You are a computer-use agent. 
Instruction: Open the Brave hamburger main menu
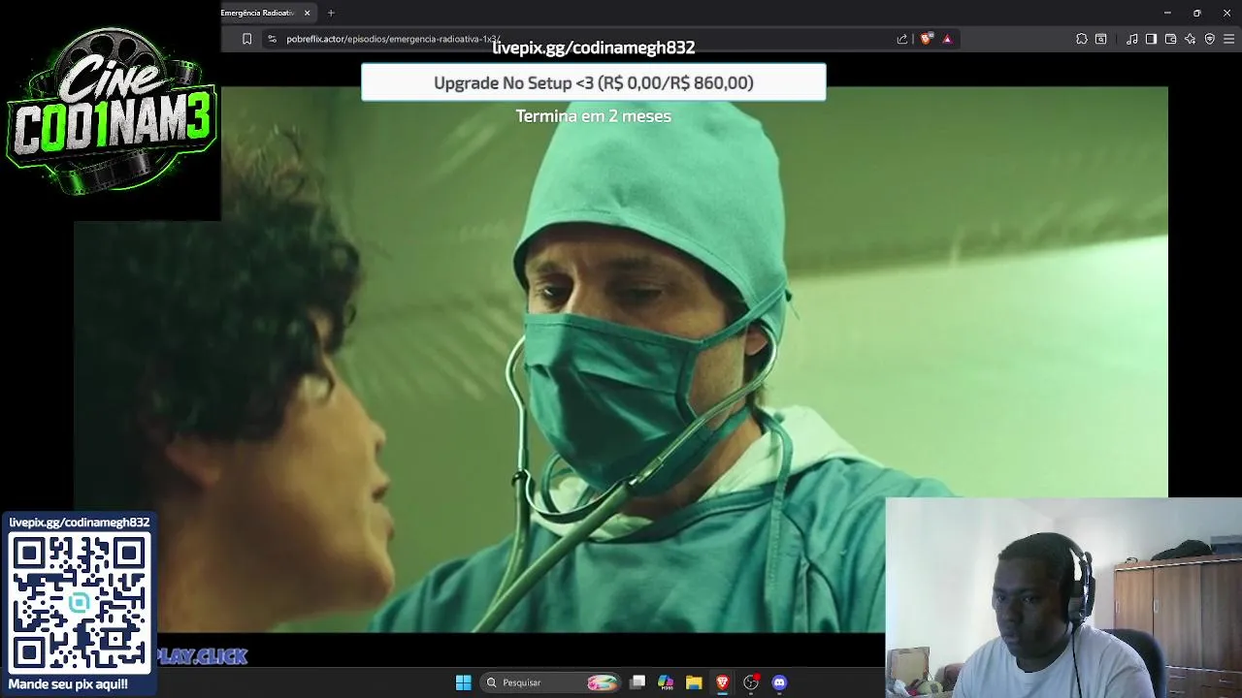1229,39
